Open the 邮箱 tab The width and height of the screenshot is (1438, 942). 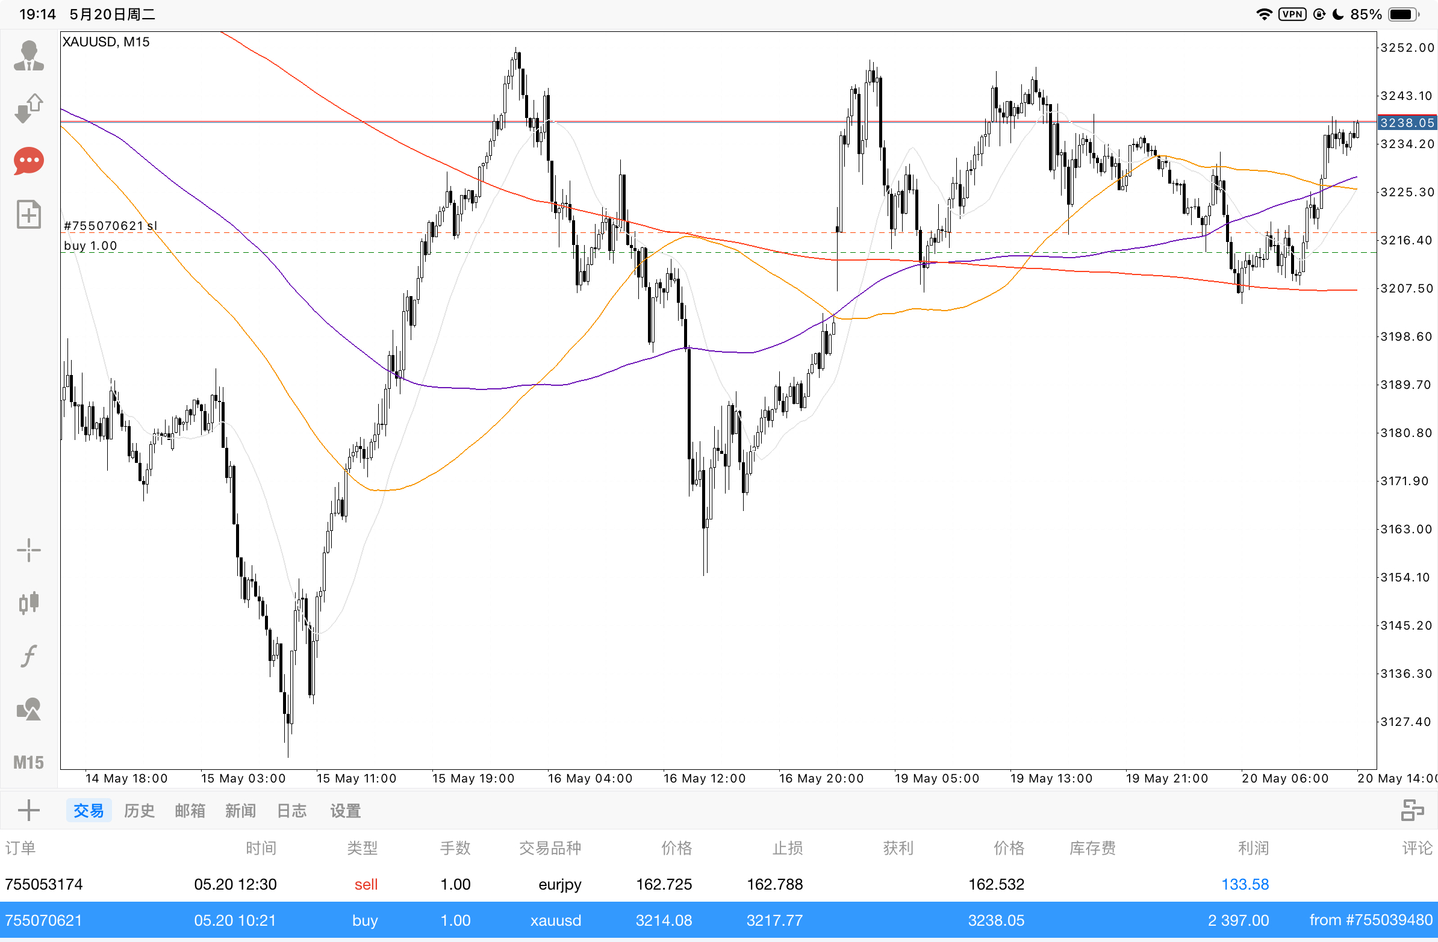[x=190, y=810]
